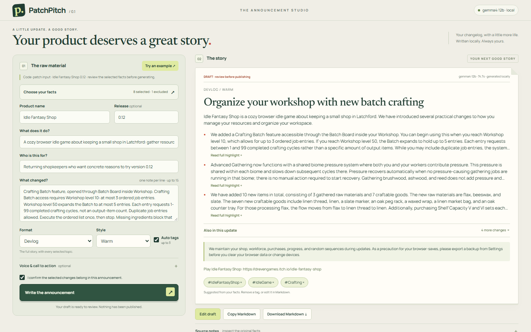Toggle the confirm selected changes checkbox

tap(22, 277)
